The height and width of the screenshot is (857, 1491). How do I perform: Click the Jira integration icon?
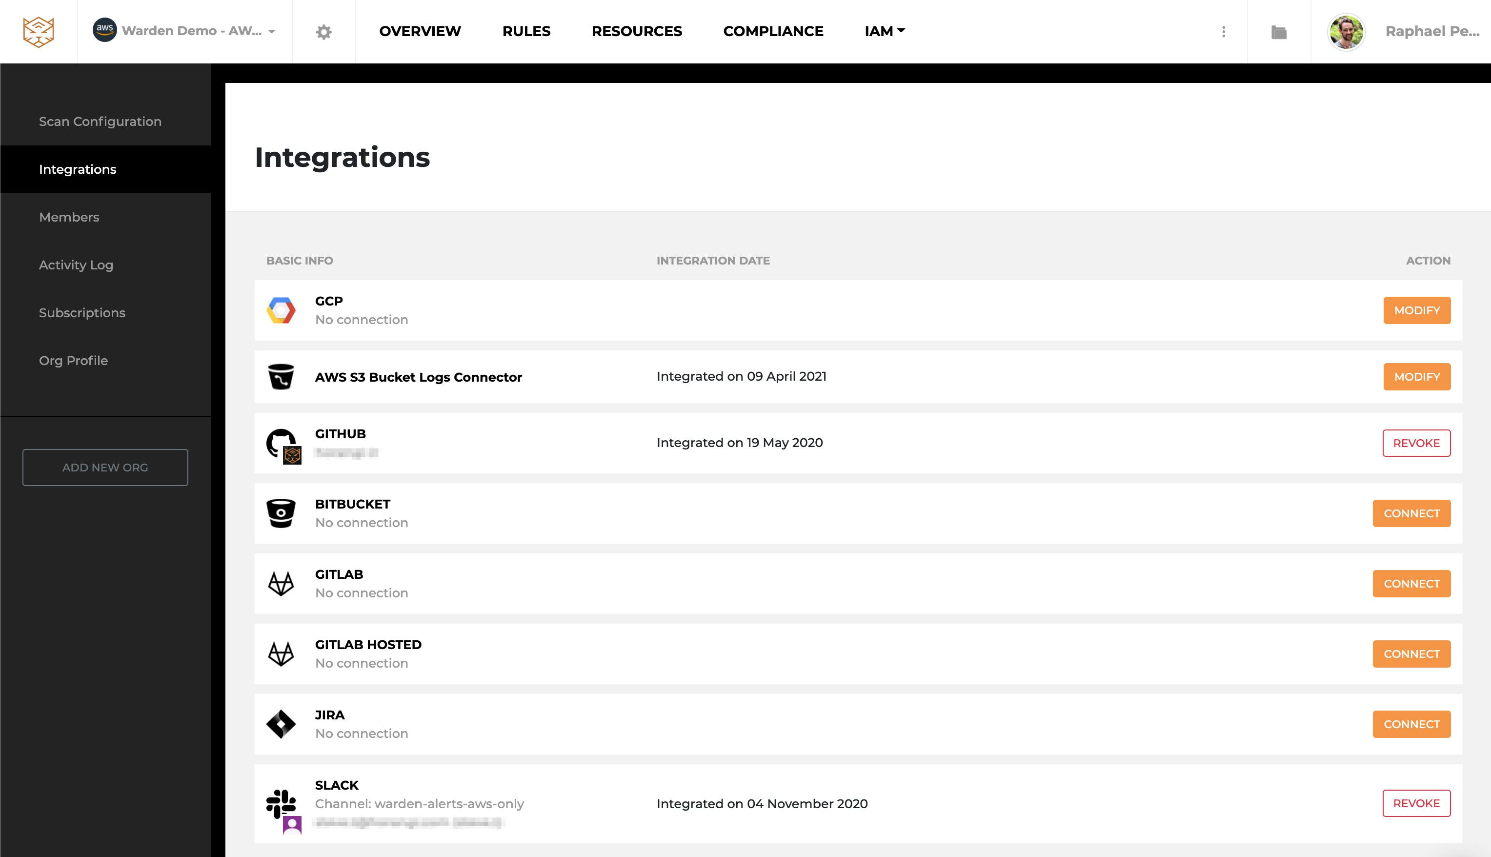[282, 724]
